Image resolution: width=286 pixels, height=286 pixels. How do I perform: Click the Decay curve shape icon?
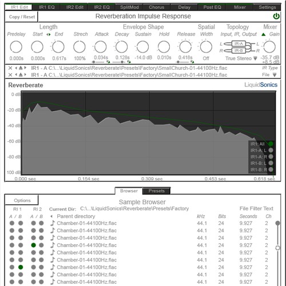[x=129, y=62]
